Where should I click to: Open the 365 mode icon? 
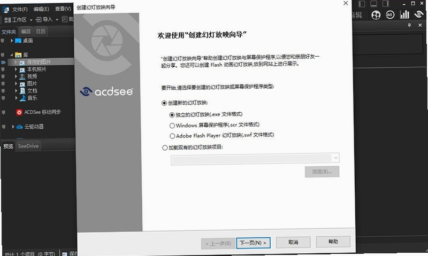pyautogui.click(x=390, y=14)
